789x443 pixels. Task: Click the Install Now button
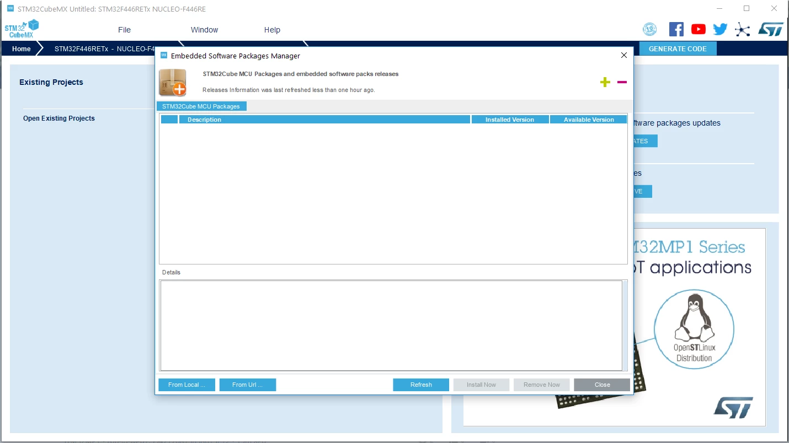click(481, 385)
